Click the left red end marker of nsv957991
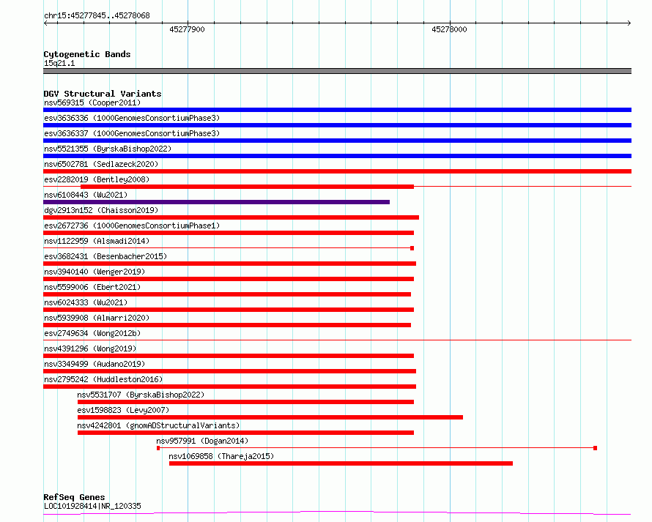Image resolution: width=652 pixels, height=522 pixels. (158, 448)
